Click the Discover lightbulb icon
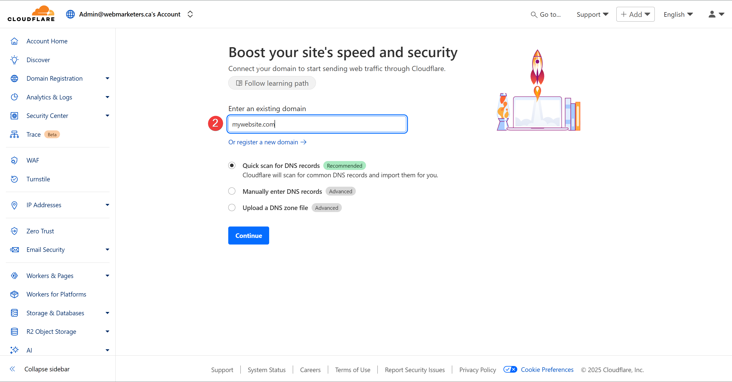The height and width of the screenshot is (382, 732). (14, 60)
